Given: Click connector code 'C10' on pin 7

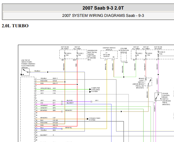Looking at the screenshot, I should click(54, 93).
